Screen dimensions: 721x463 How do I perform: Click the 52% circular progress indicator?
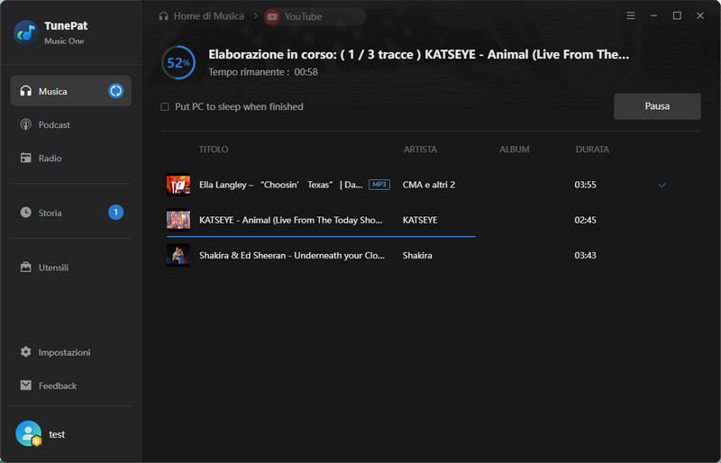tap(178, 62)
